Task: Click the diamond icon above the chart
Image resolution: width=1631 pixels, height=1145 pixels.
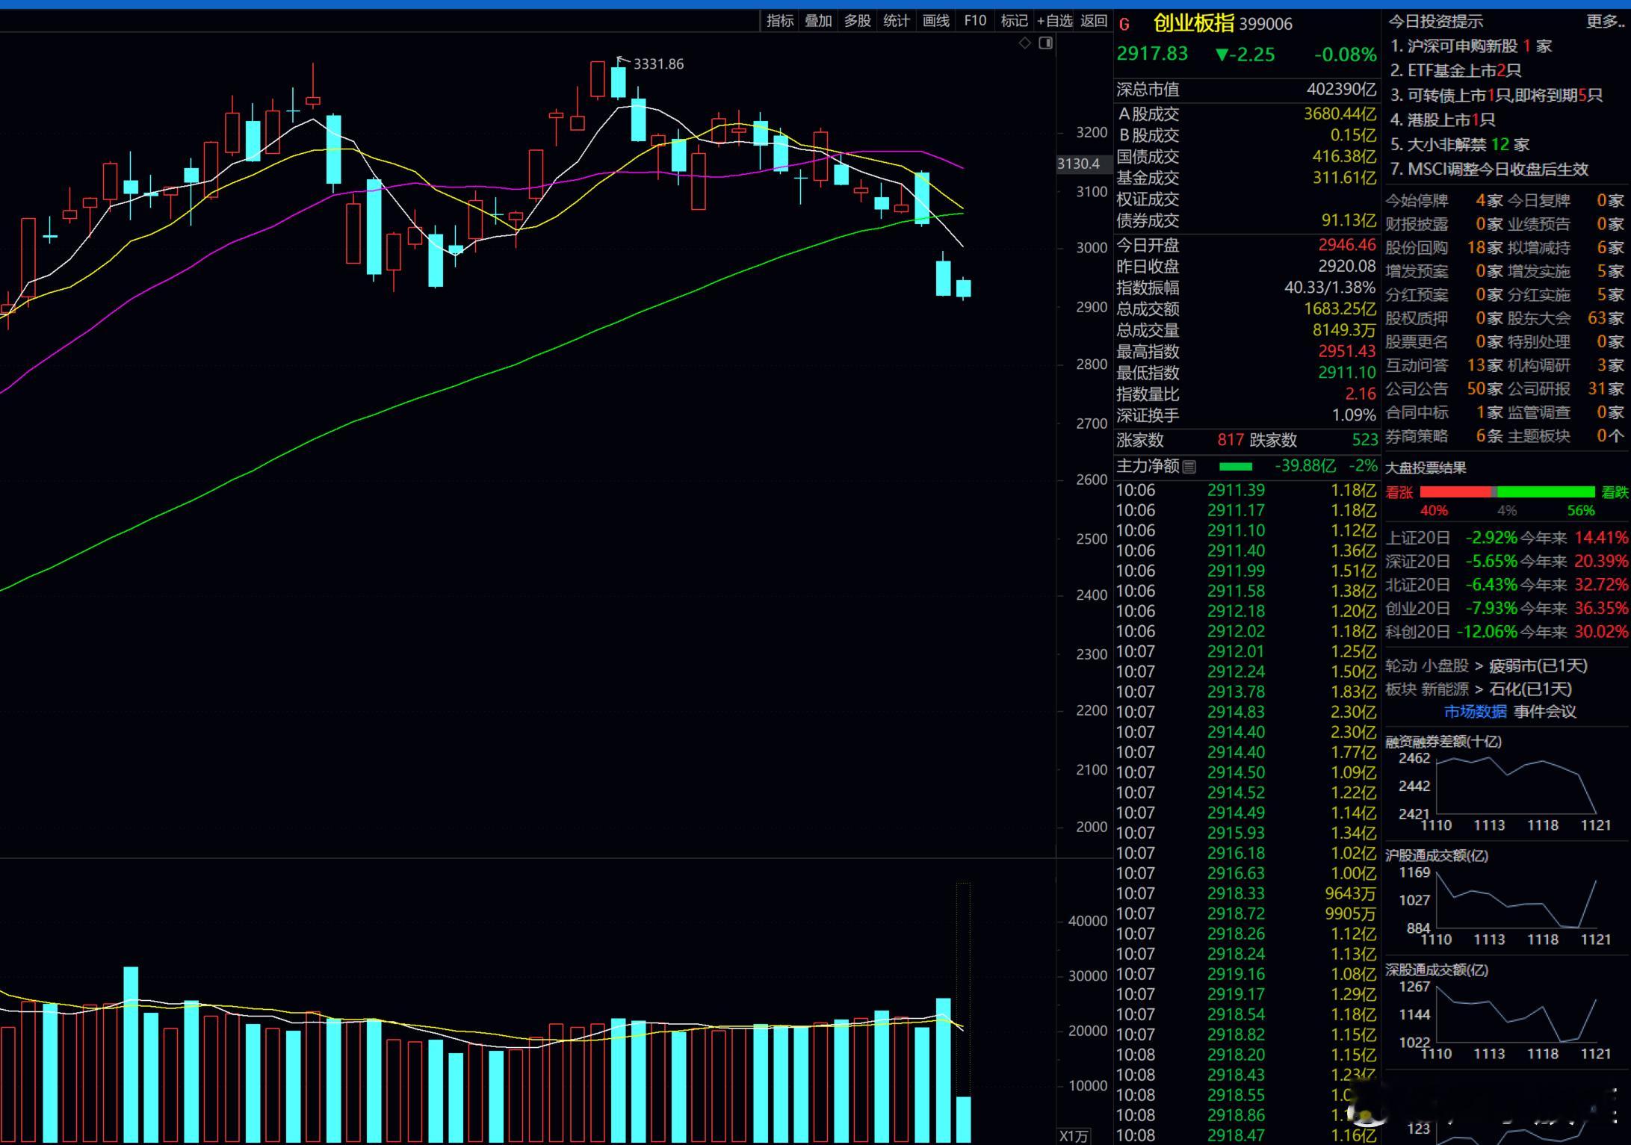Action: click(x=1025, y=43)
